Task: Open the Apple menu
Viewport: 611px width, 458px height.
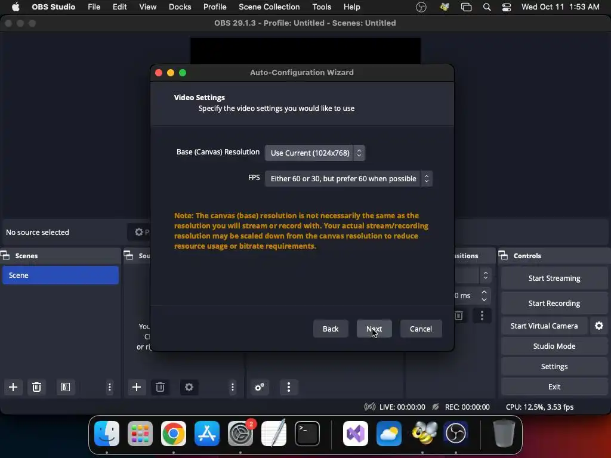Action: click(16, 7)
